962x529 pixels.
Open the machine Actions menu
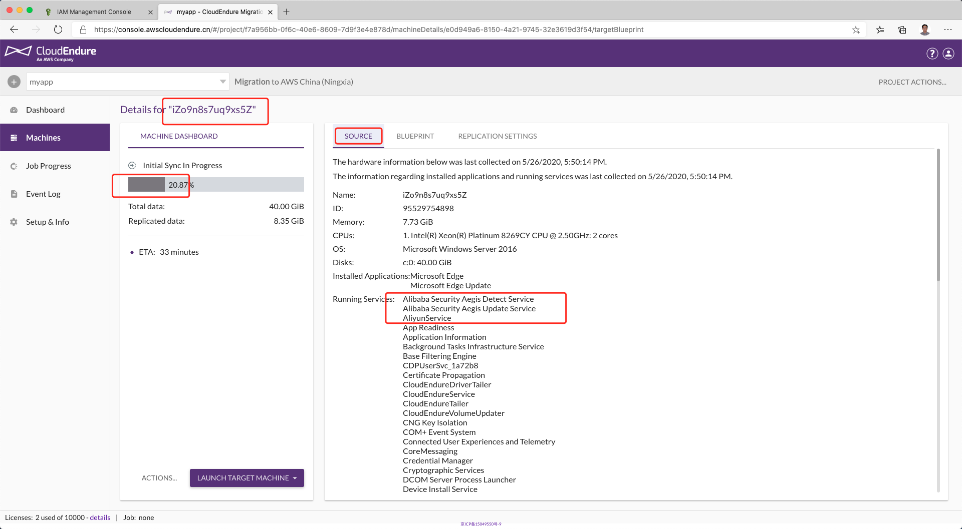159,478
